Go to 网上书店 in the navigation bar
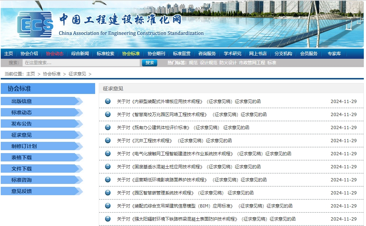The height and width of the screenshot is (226, 366). [258, 54]
